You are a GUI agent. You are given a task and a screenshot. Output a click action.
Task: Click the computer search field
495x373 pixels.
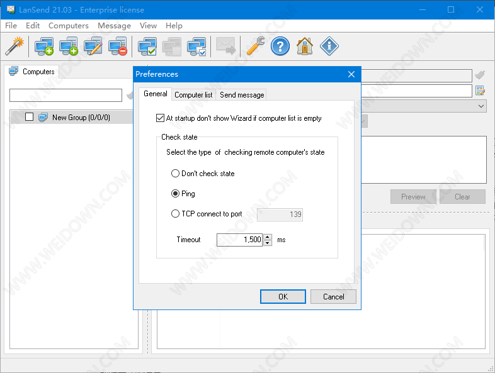(65, 95)
